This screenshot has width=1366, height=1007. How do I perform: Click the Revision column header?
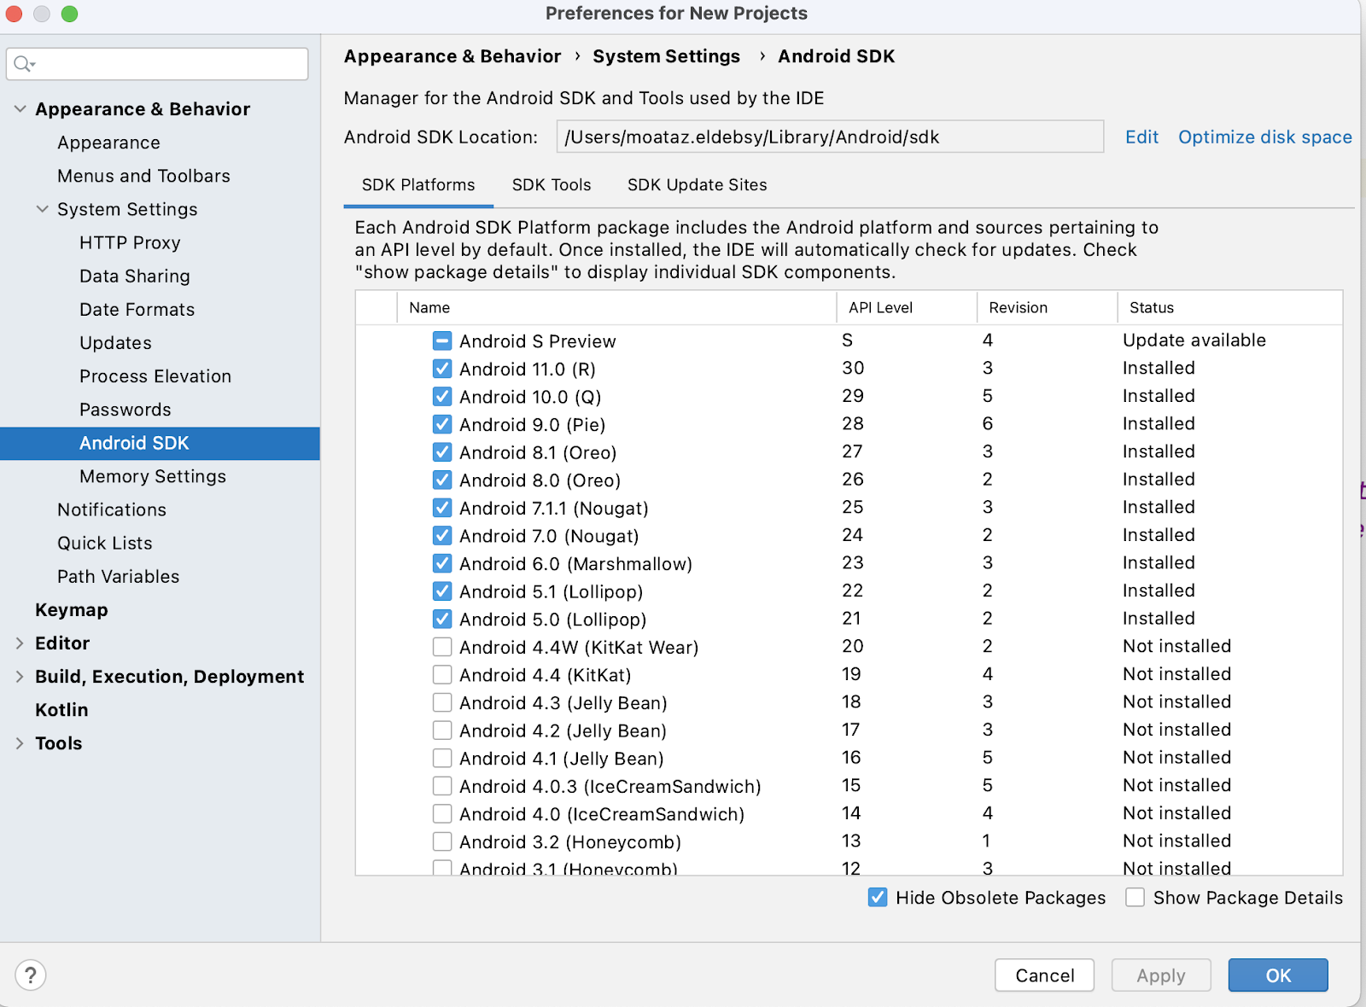coord(1048,307)
